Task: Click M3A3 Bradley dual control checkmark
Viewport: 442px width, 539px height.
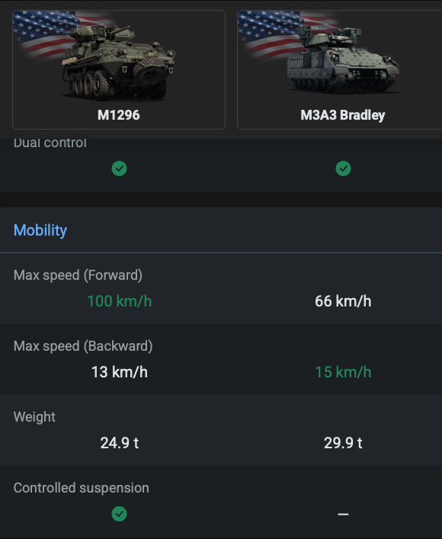Action: coord(343,168)
